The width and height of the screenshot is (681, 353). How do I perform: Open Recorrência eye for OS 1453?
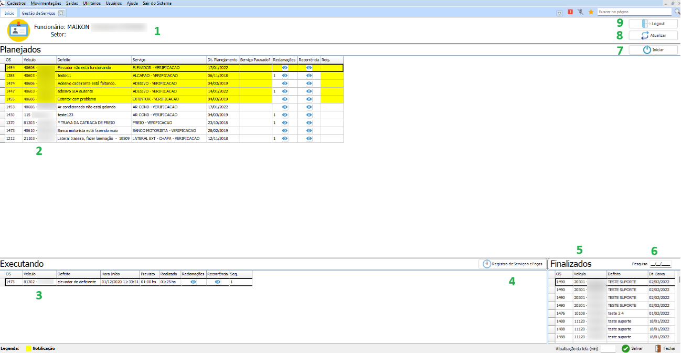point(309,107)
